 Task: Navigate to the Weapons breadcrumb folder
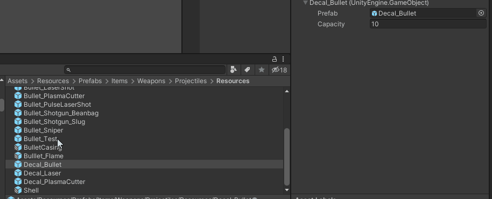pyautogui.click(x=151, y=81)
